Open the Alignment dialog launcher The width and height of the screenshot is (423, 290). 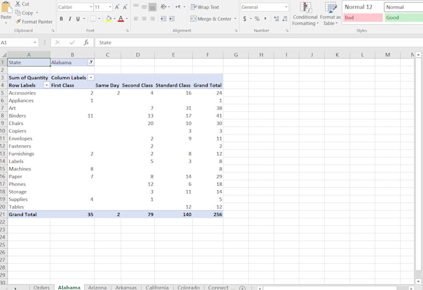[236, 30]
